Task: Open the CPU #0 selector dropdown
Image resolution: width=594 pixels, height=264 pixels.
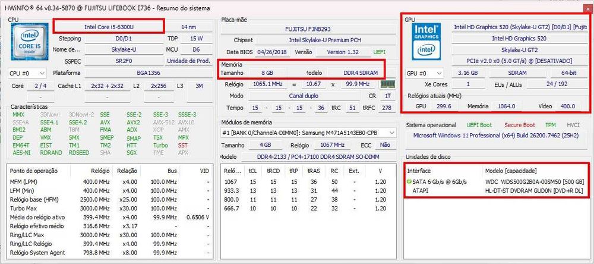Action: [27, 73]
